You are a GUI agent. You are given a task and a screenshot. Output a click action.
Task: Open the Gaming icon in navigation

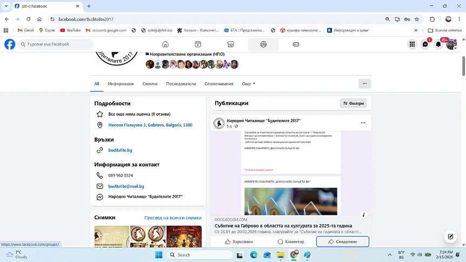click(x=296, y=44)
